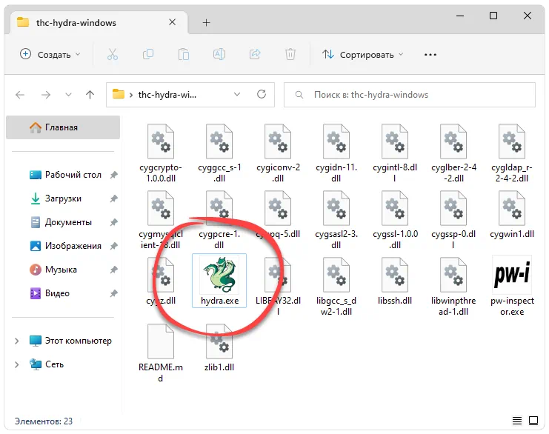Select libssh.dll file
Viewport: 549px width, 434px height.
[395, 281]
